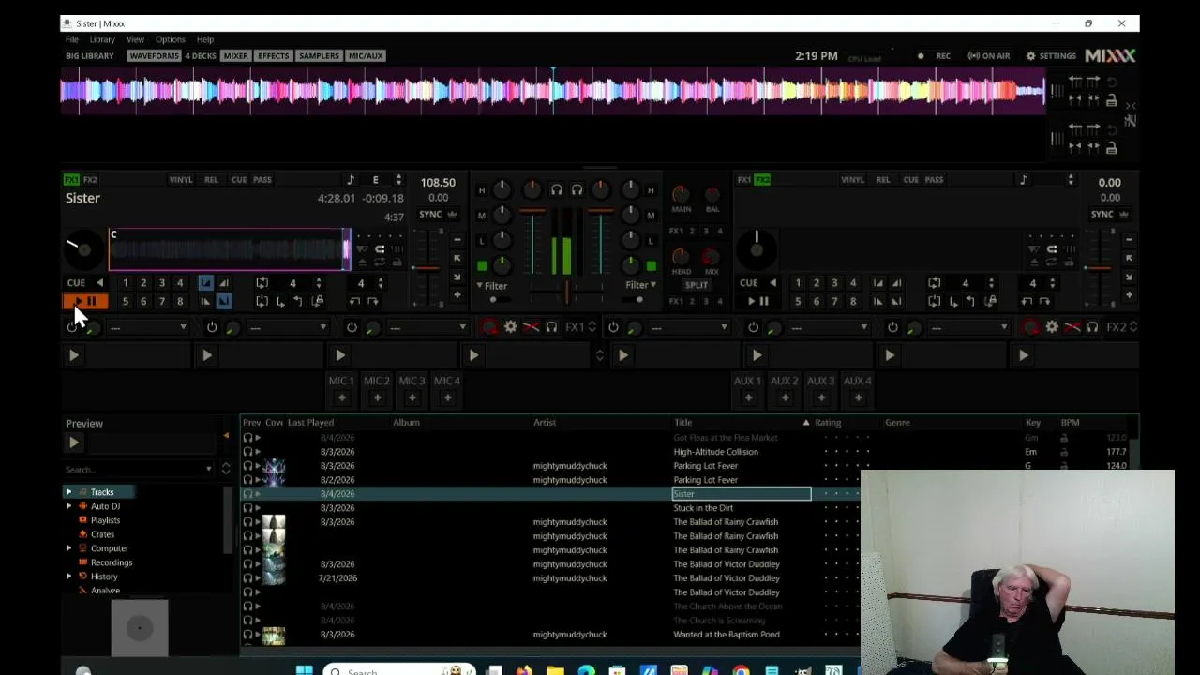Click deck 1 spinning vinyl widget
Image resolution: width=1200 pixels, height=675 pixels.
(83, 249)
